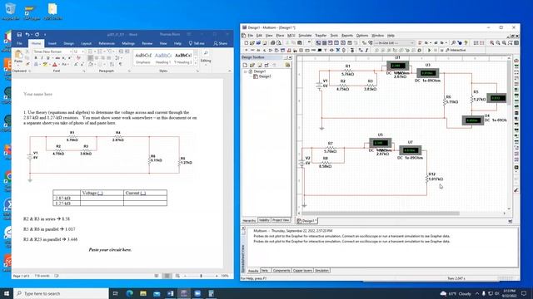This screenshot has width=533, height=299.
Task: Toggle Underline formatting in Word
Action: pos(48,58)
